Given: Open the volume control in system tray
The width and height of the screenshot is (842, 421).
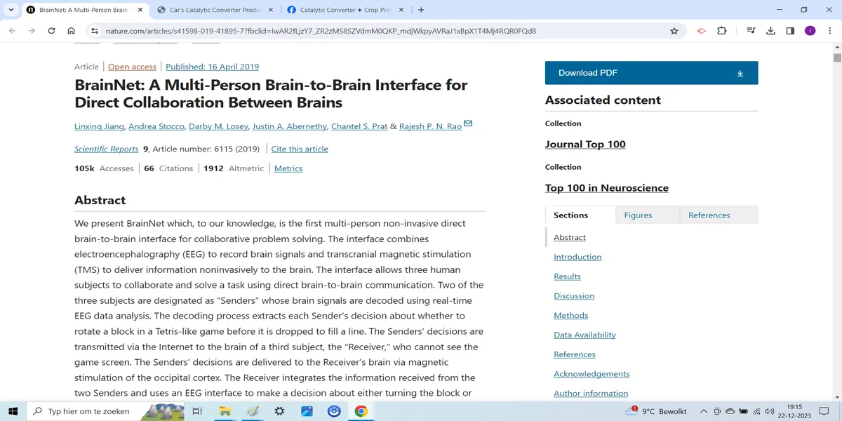Looking at the screenshot, I should point(769,411).
